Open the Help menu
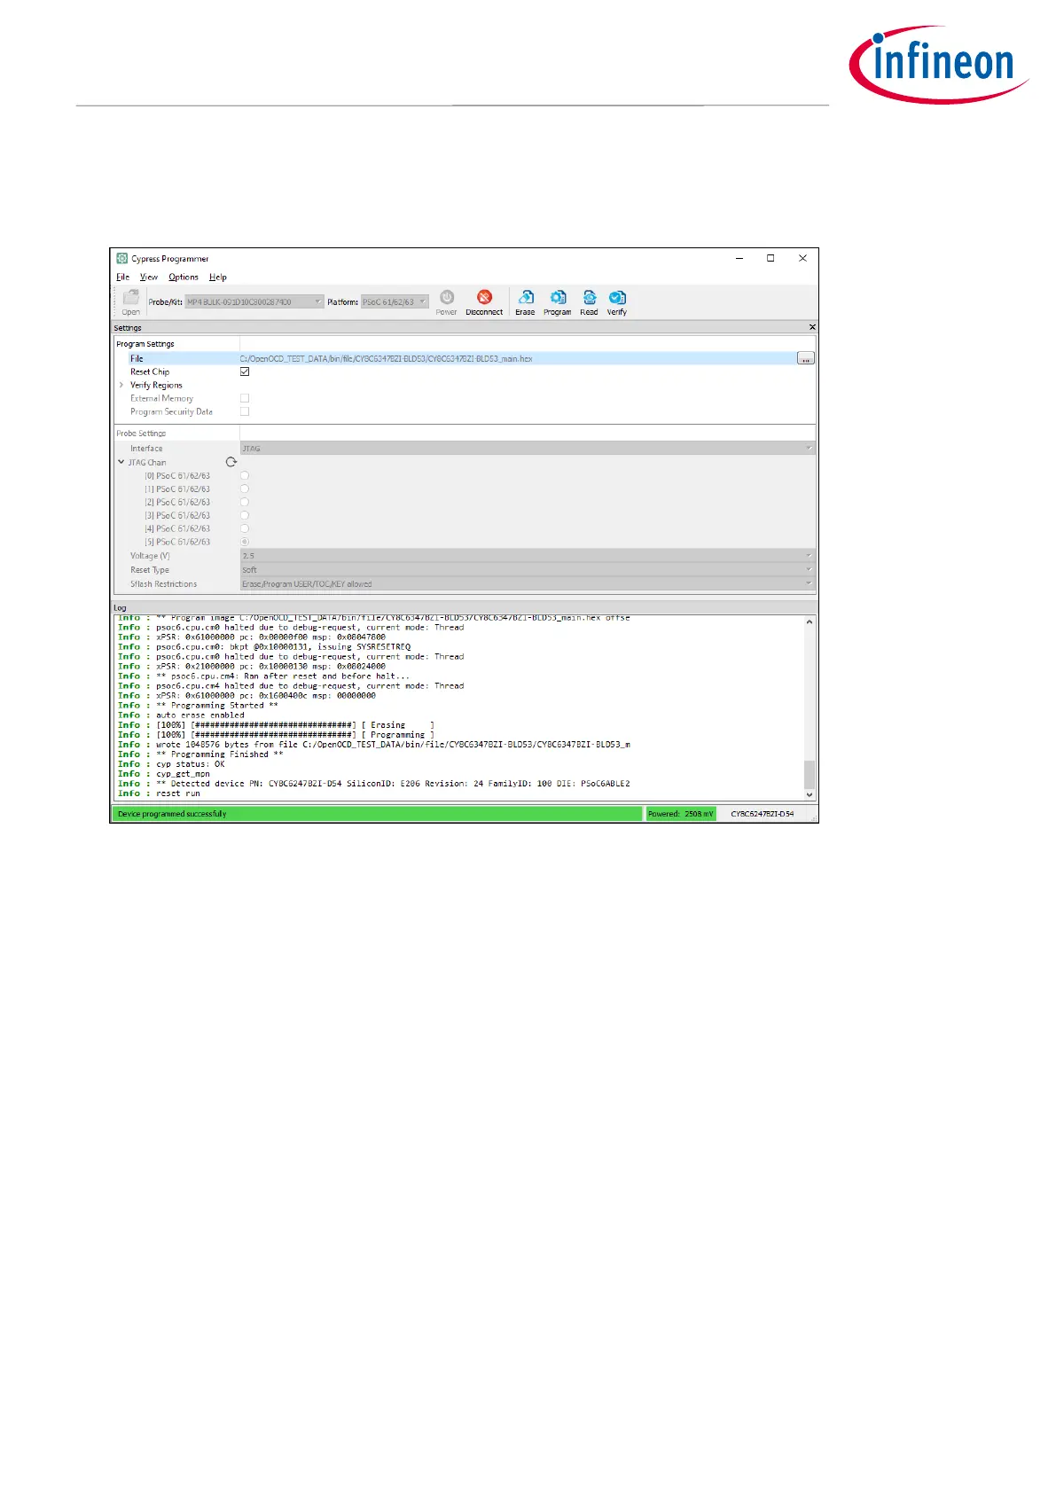1056x1493 pixels. 218,277
